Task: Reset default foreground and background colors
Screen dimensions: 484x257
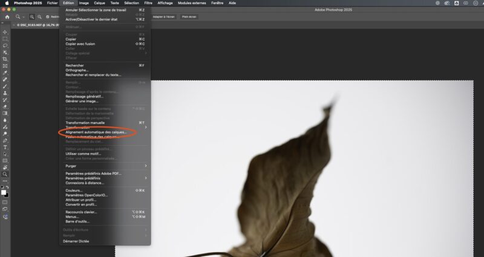Action: tap(2, 187)
